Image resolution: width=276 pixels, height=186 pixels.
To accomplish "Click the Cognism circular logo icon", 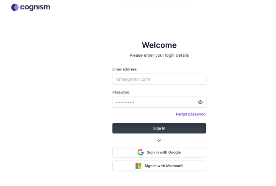I will 15,7.
